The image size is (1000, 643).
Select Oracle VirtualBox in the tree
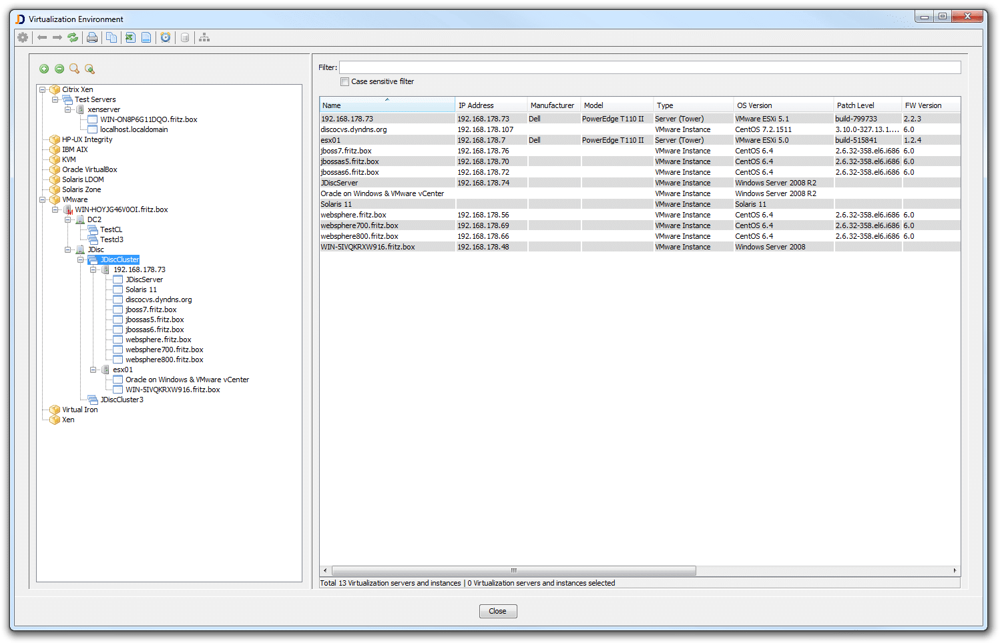tap(89, 169)
